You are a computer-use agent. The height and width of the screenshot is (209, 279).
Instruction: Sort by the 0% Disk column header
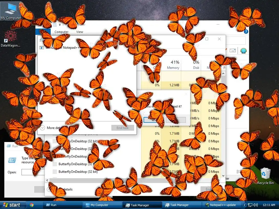(191, 65)
